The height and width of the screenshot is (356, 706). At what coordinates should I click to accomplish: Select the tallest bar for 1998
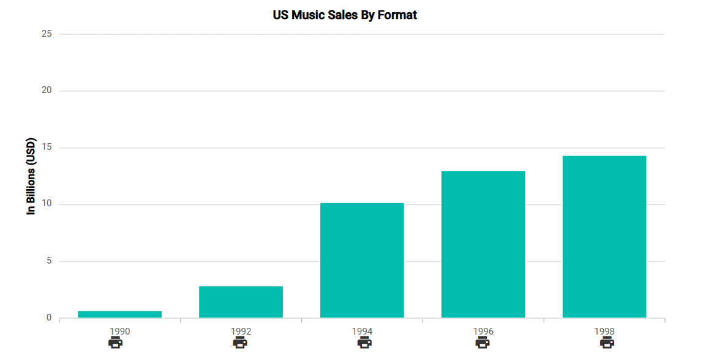604,237
